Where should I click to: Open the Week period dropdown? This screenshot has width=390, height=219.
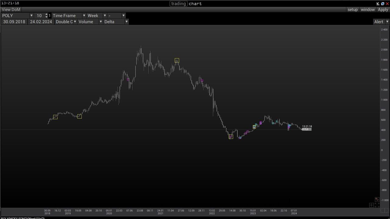(105, 16)
